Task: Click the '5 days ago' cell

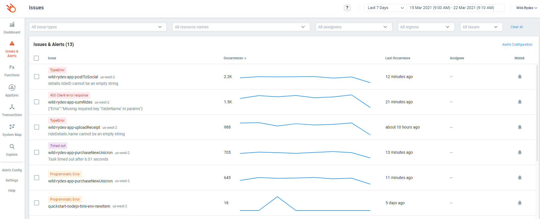Action: click(395, 203)
